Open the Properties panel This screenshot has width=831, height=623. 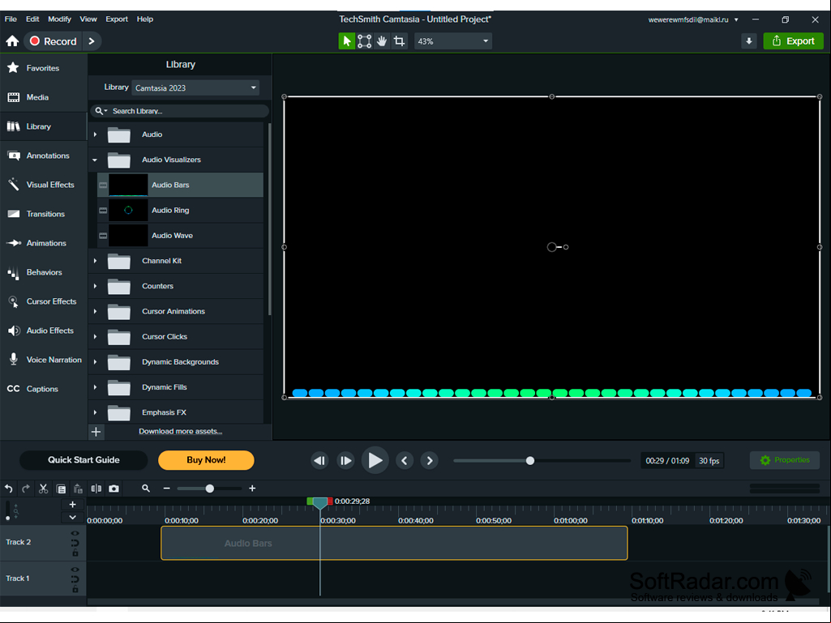784,460
